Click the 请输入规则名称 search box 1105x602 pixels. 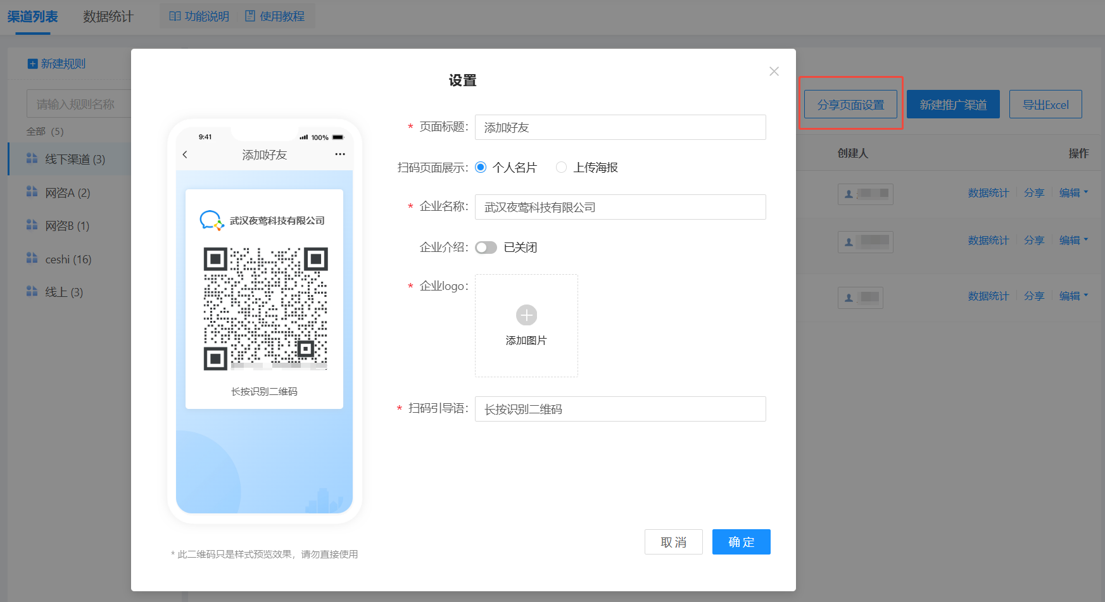[79, 104]
